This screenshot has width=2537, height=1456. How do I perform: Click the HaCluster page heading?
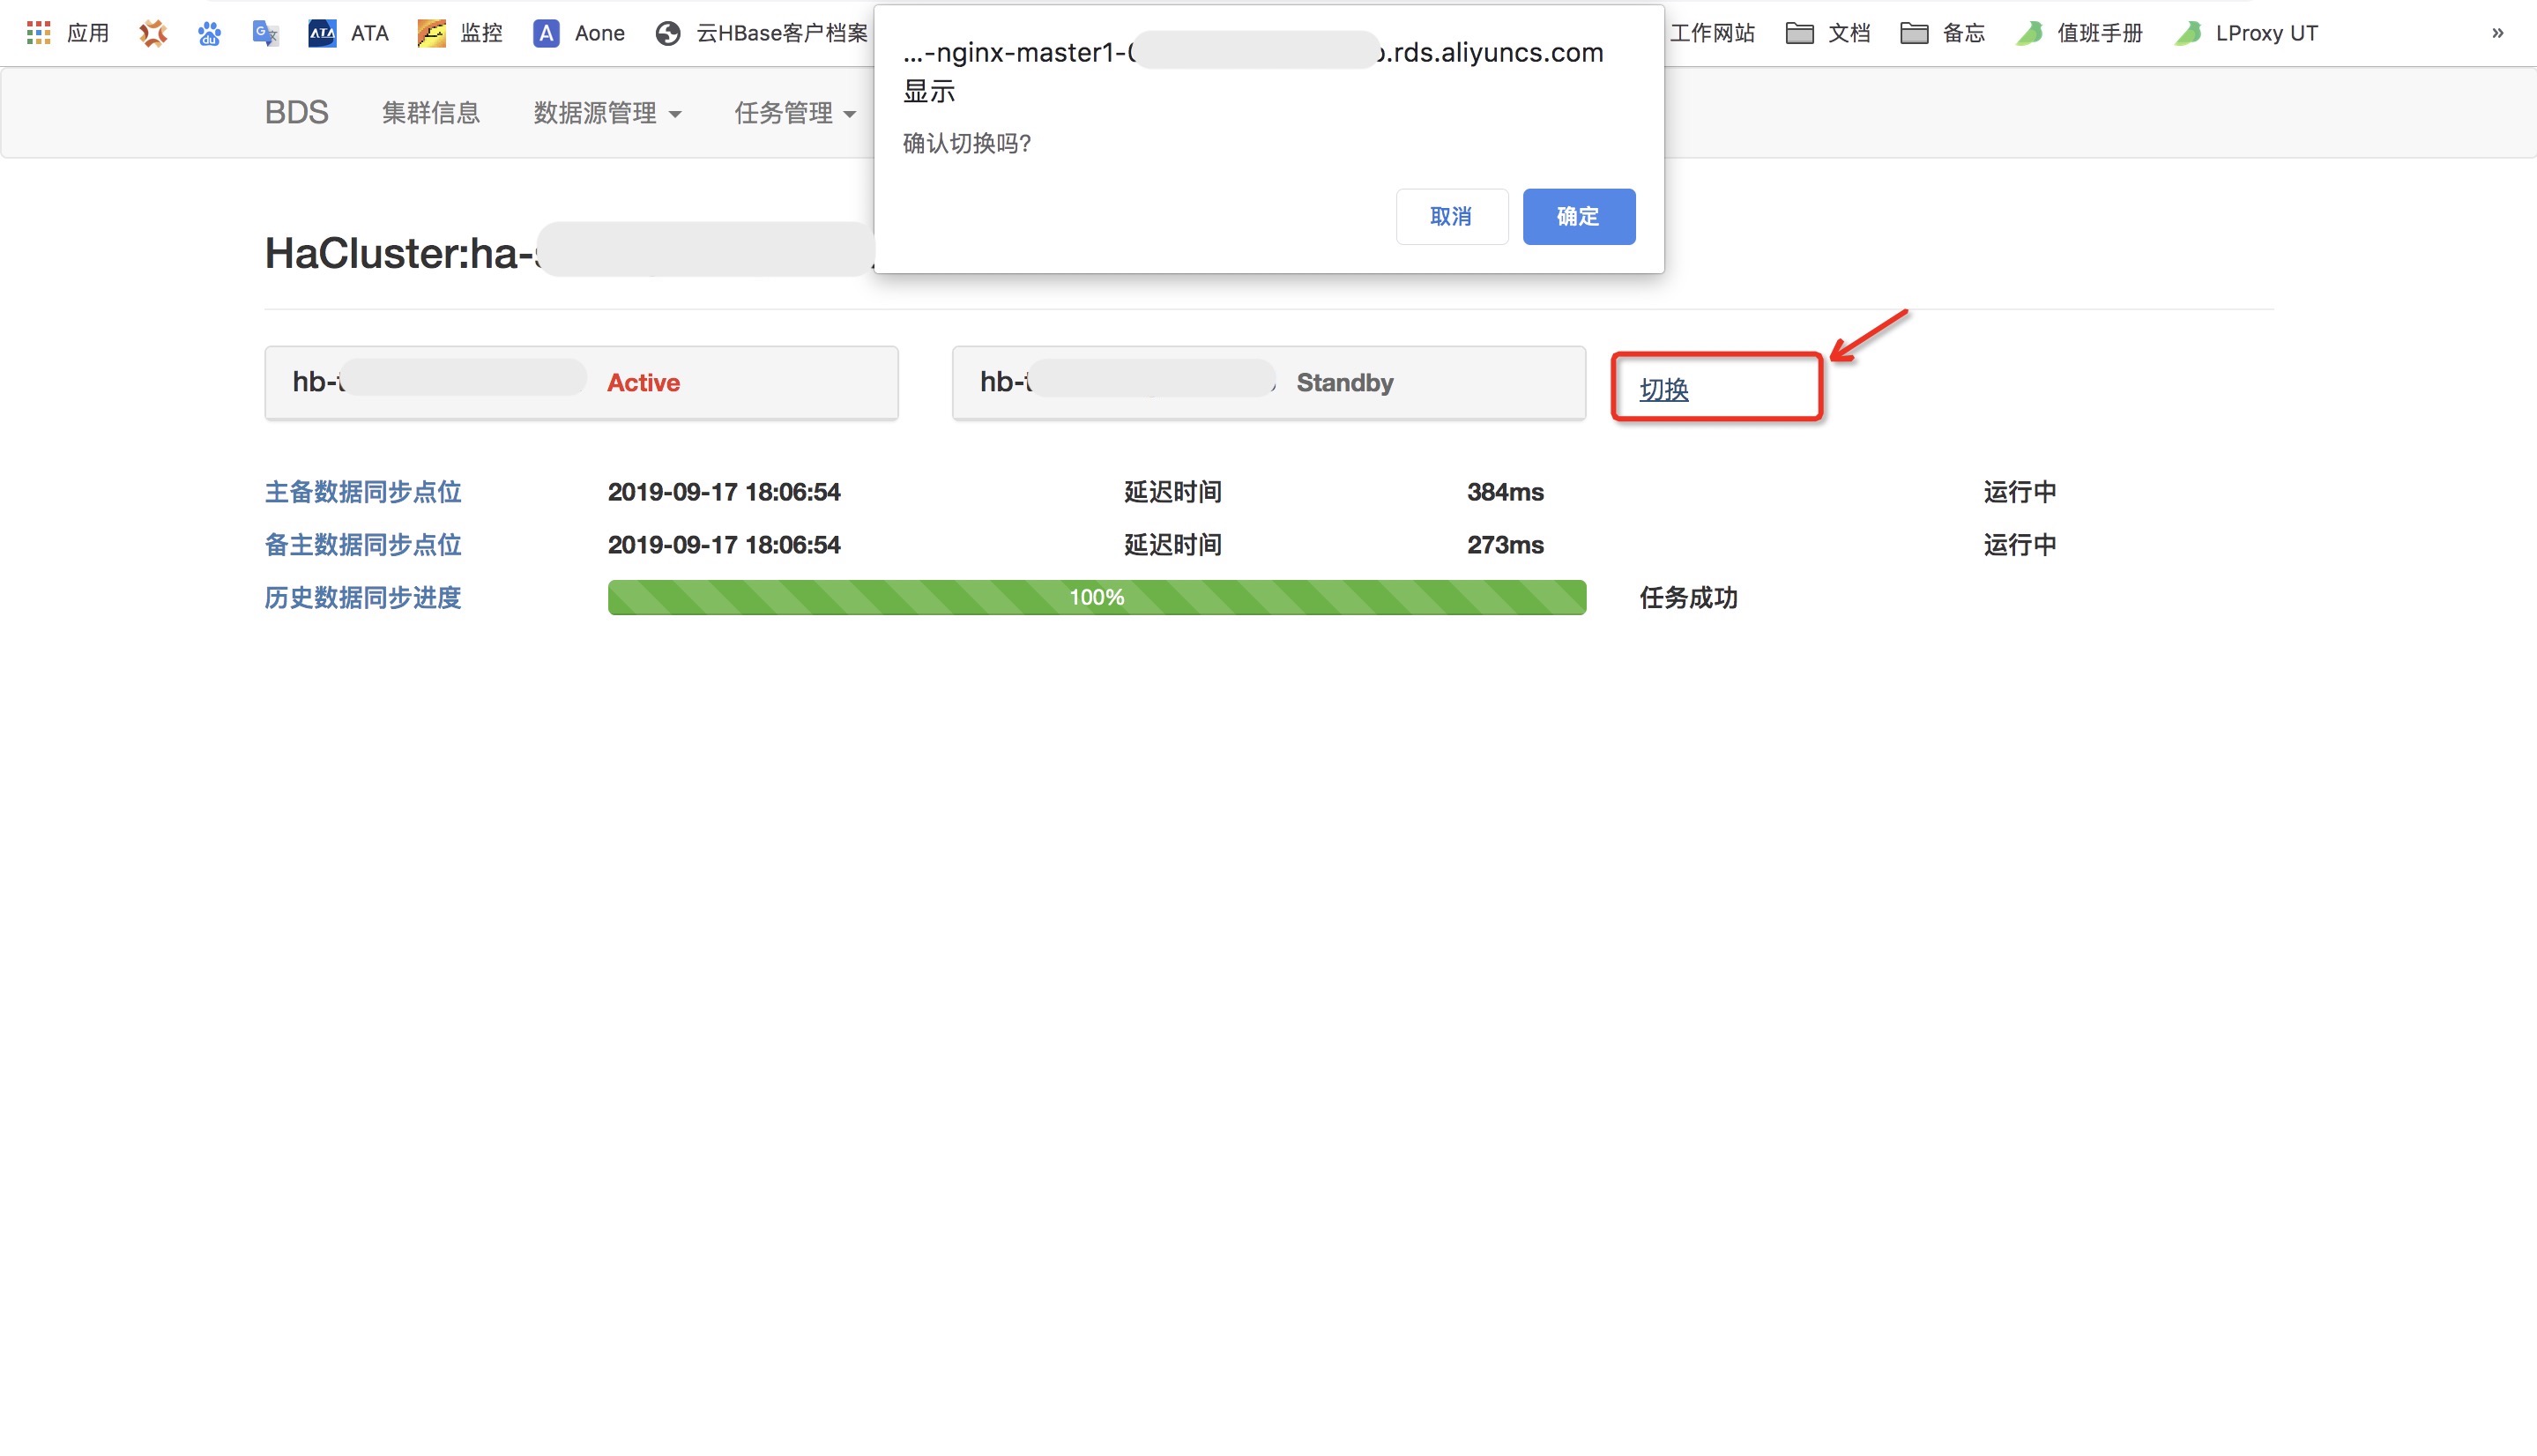pyautogui.click(x=570, y=252)
